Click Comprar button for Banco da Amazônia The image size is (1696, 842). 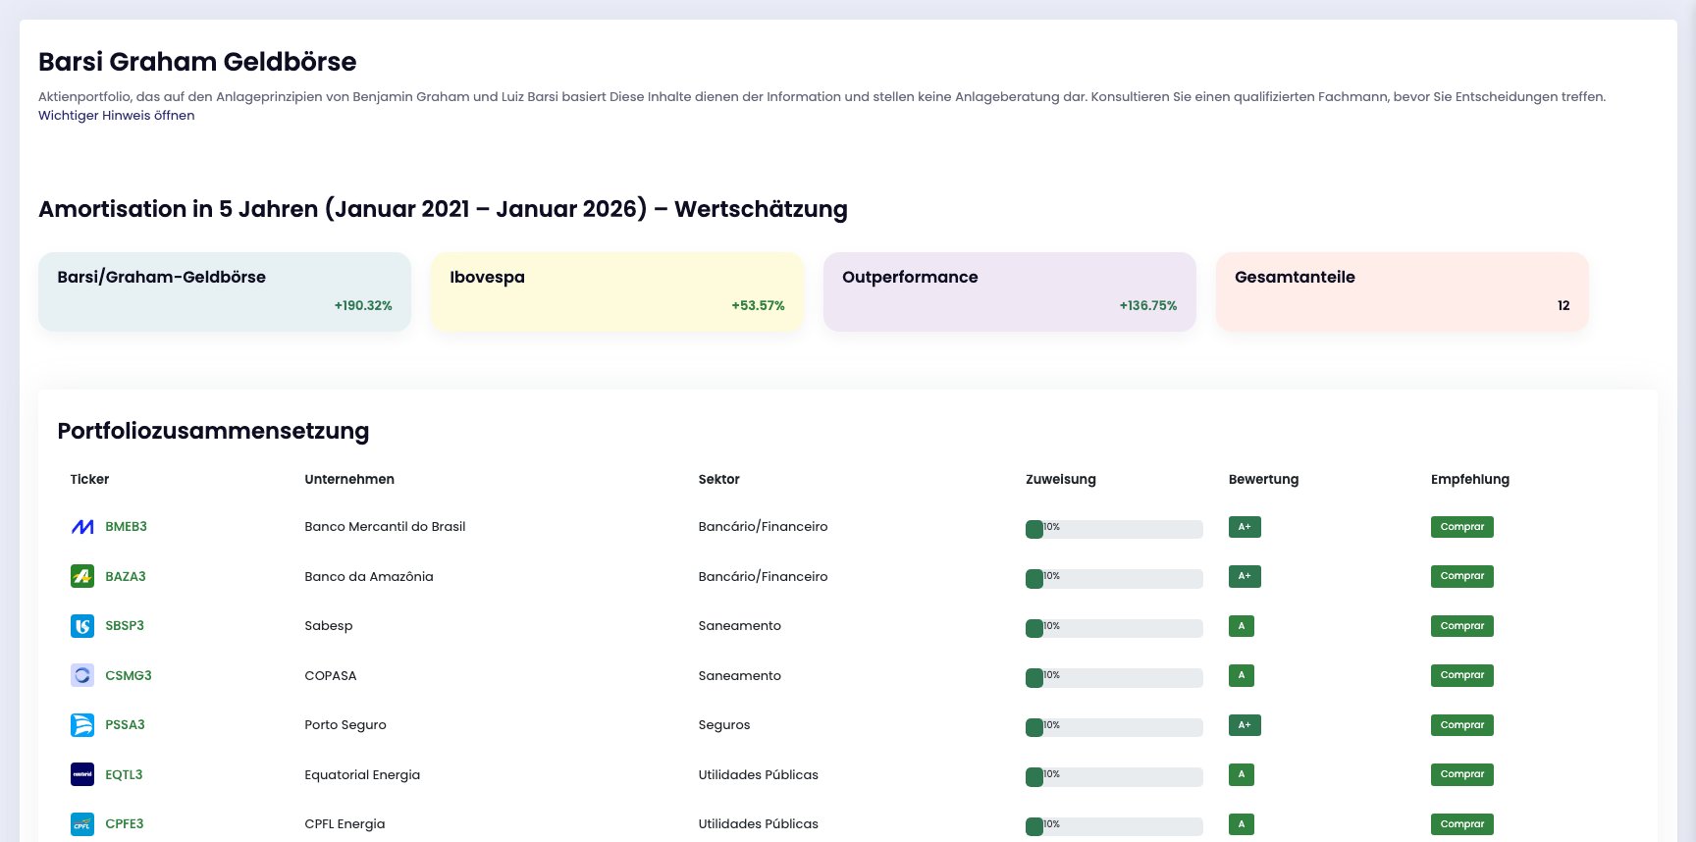pyautogui.click(x=1462, y=576)
